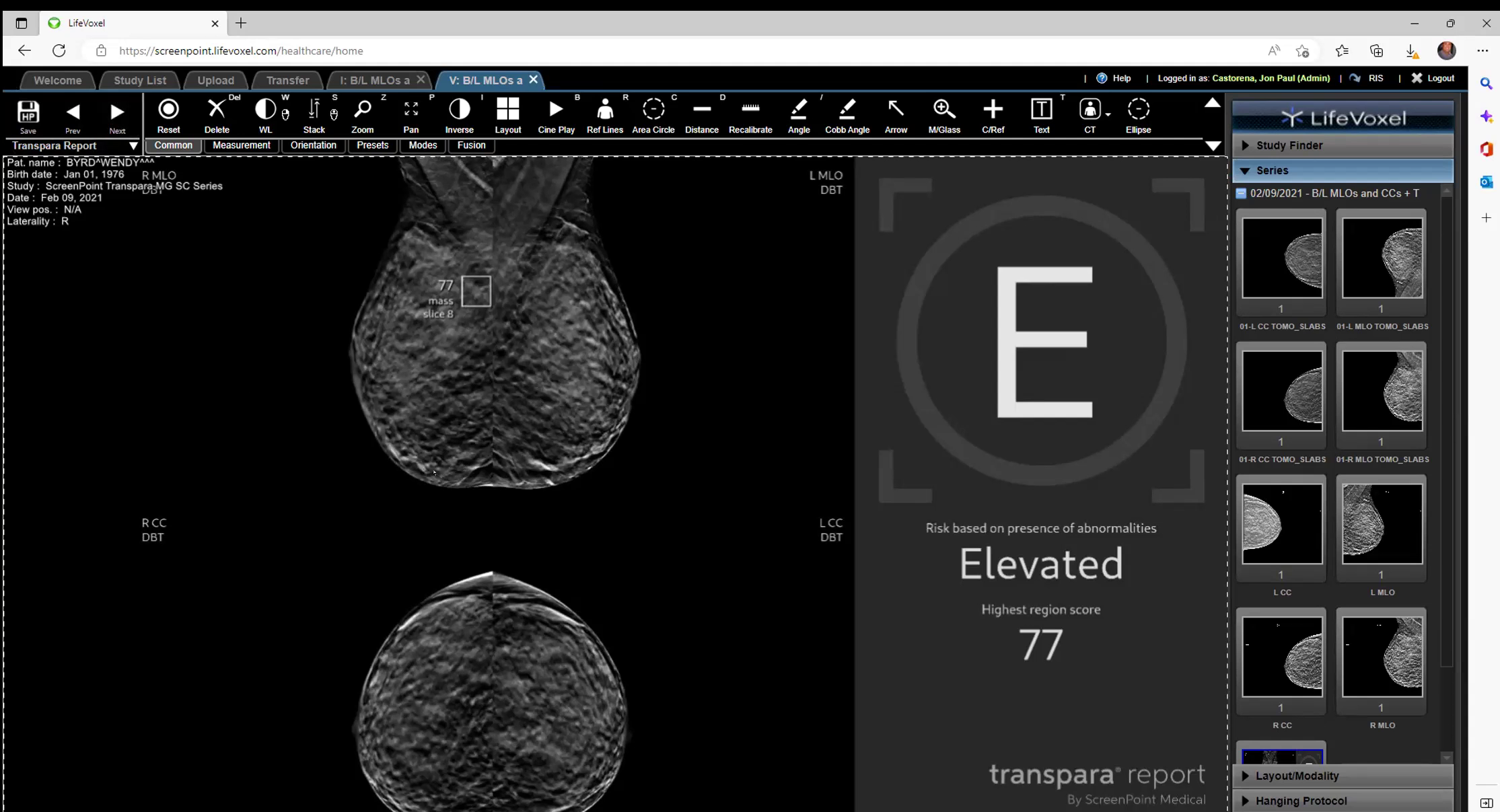Click the Save HP toolbar icon
Image resolution: width=1500 pixels, height=812 pixels.
click(28, 116)
